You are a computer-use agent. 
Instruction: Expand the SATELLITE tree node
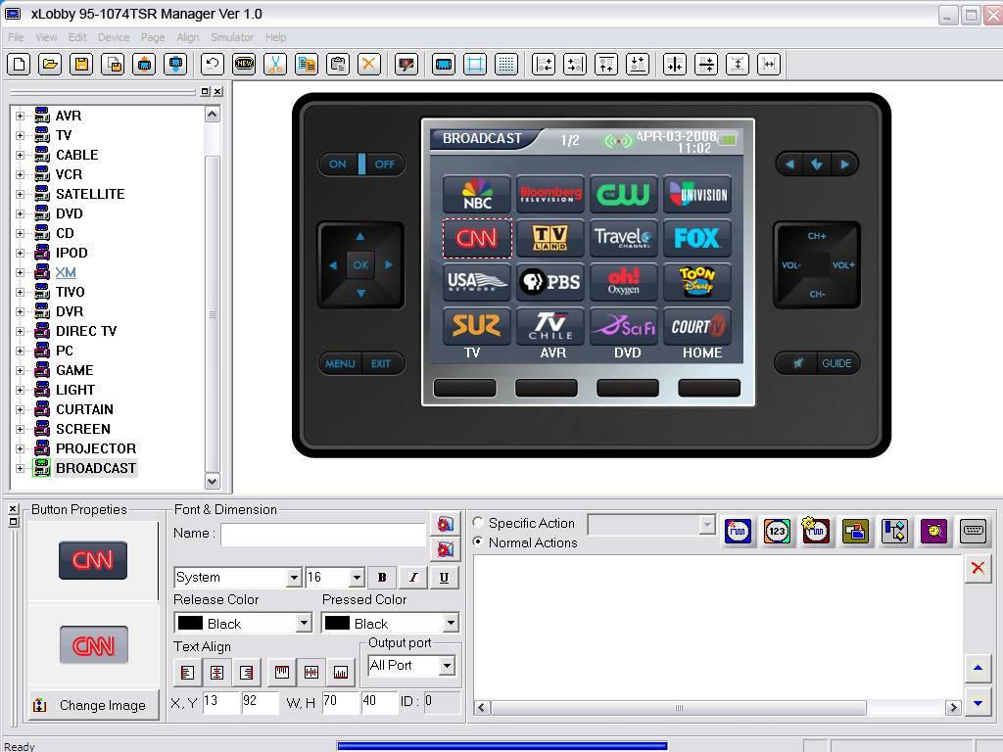point(20,195)
